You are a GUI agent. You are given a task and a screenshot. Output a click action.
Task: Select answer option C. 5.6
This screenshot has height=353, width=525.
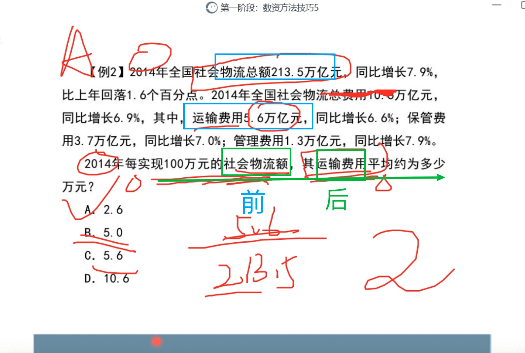point(104,255)
